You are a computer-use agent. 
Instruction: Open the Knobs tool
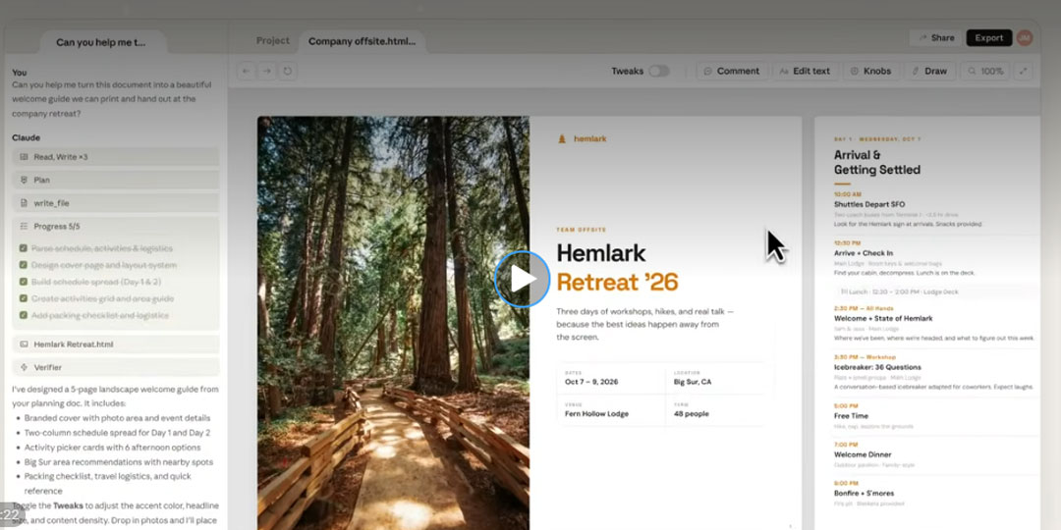[x=870, y=71]
